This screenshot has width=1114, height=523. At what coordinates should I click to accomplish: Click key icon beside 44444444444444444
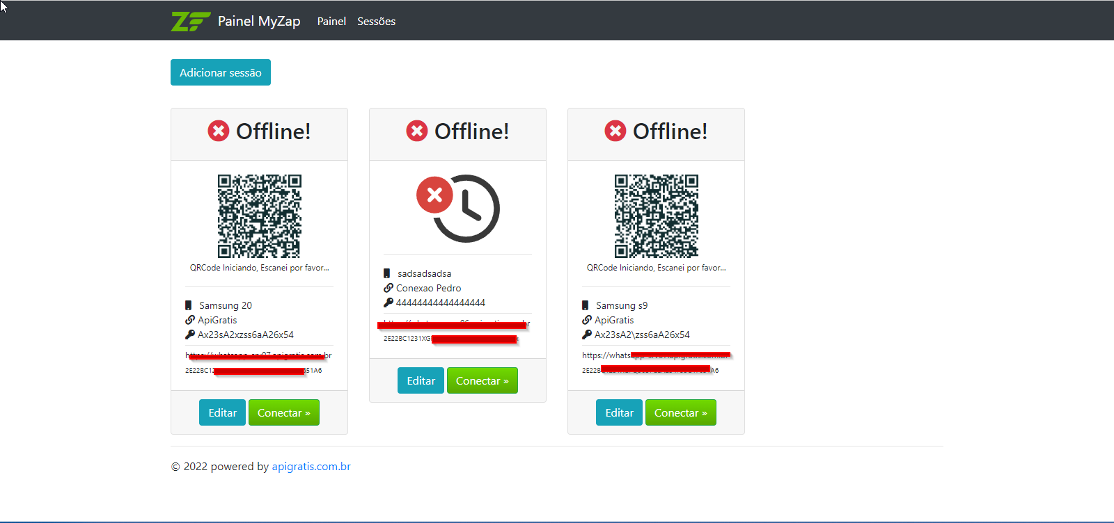(389, 303)
